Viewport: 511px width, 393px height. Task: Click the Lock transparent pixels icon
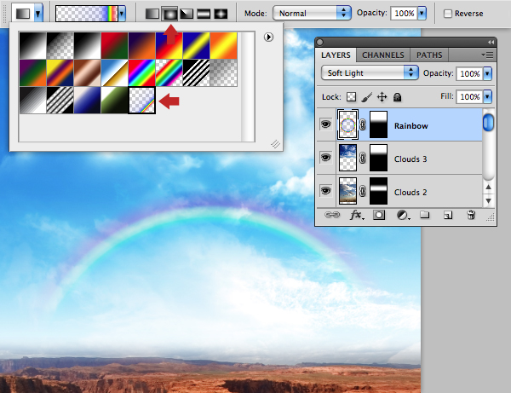351,97
